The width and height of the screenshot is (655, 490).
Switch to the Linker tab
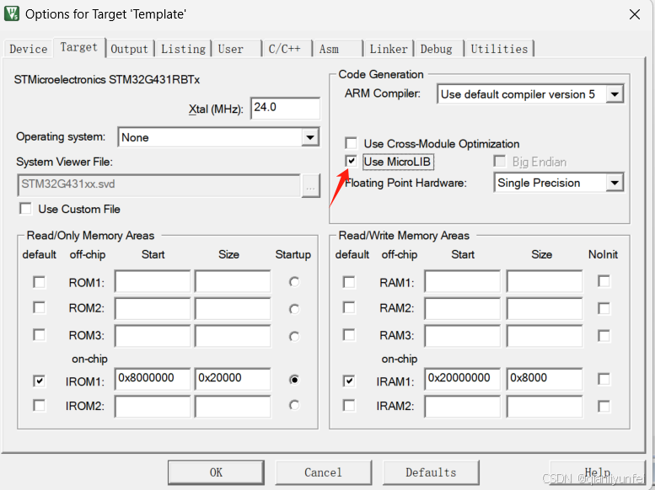click(x=389, y=49)
